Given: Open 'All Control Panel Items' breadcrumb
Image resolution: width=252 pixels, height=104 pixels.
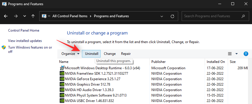Looking at the screenshot, I should (70, 16).
